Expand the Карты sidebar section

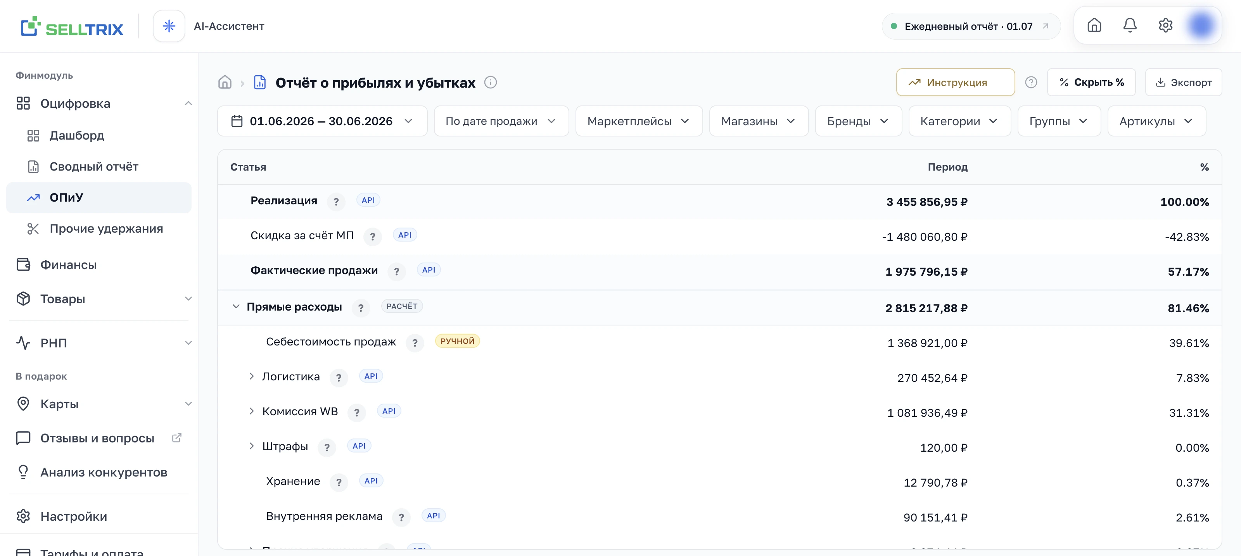(188, 404)
